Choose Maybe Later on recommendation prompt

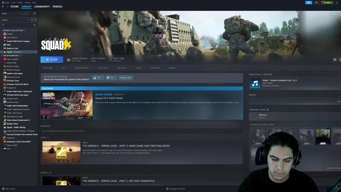pos(125,78)
